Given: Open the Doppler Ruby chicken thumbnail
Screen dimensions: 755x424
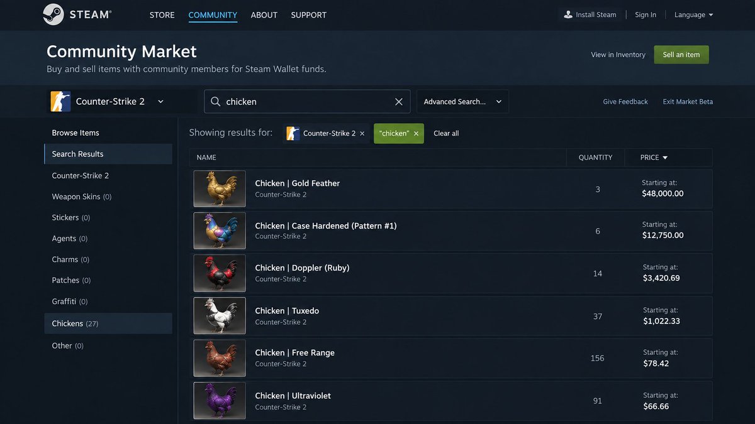Looking at the screenshot, I should [220, 273].
